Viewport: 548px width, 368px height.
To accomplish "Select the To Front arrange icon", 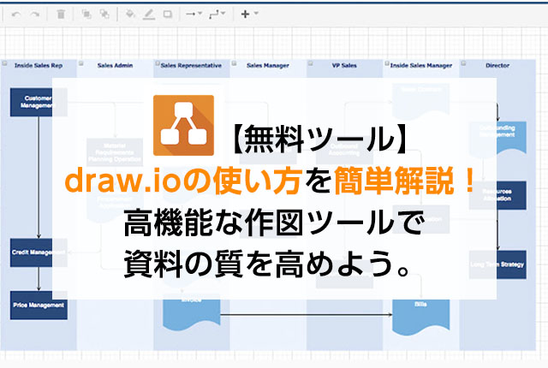I will (x=87, y=14).
